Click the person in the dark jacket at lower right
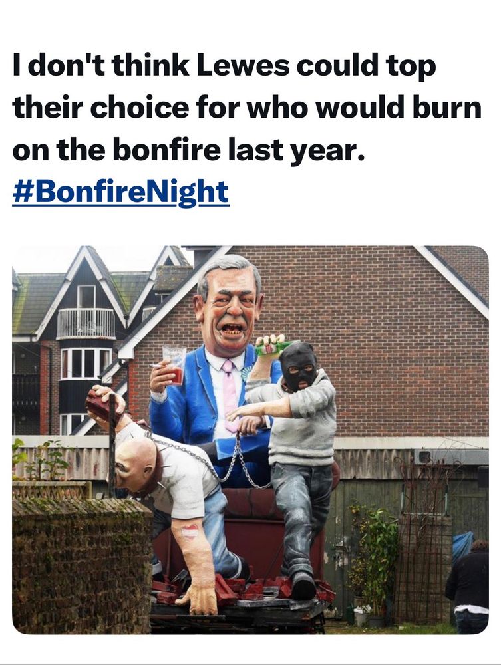Viewport: 501px width, 665px height. (468, 586)
